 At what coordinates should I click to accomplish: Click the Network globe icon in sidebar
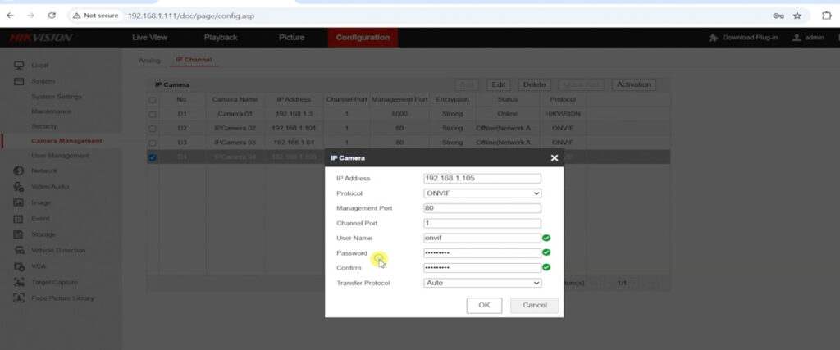pyautogui.click(x=18, y=170)
